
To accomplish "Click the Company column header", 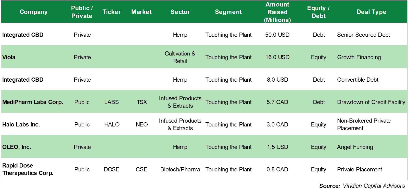I will (x=33, y=12).
